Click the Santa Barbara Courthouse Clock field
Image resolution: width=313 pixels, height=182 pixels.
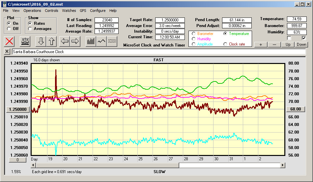tap(159, 52)
